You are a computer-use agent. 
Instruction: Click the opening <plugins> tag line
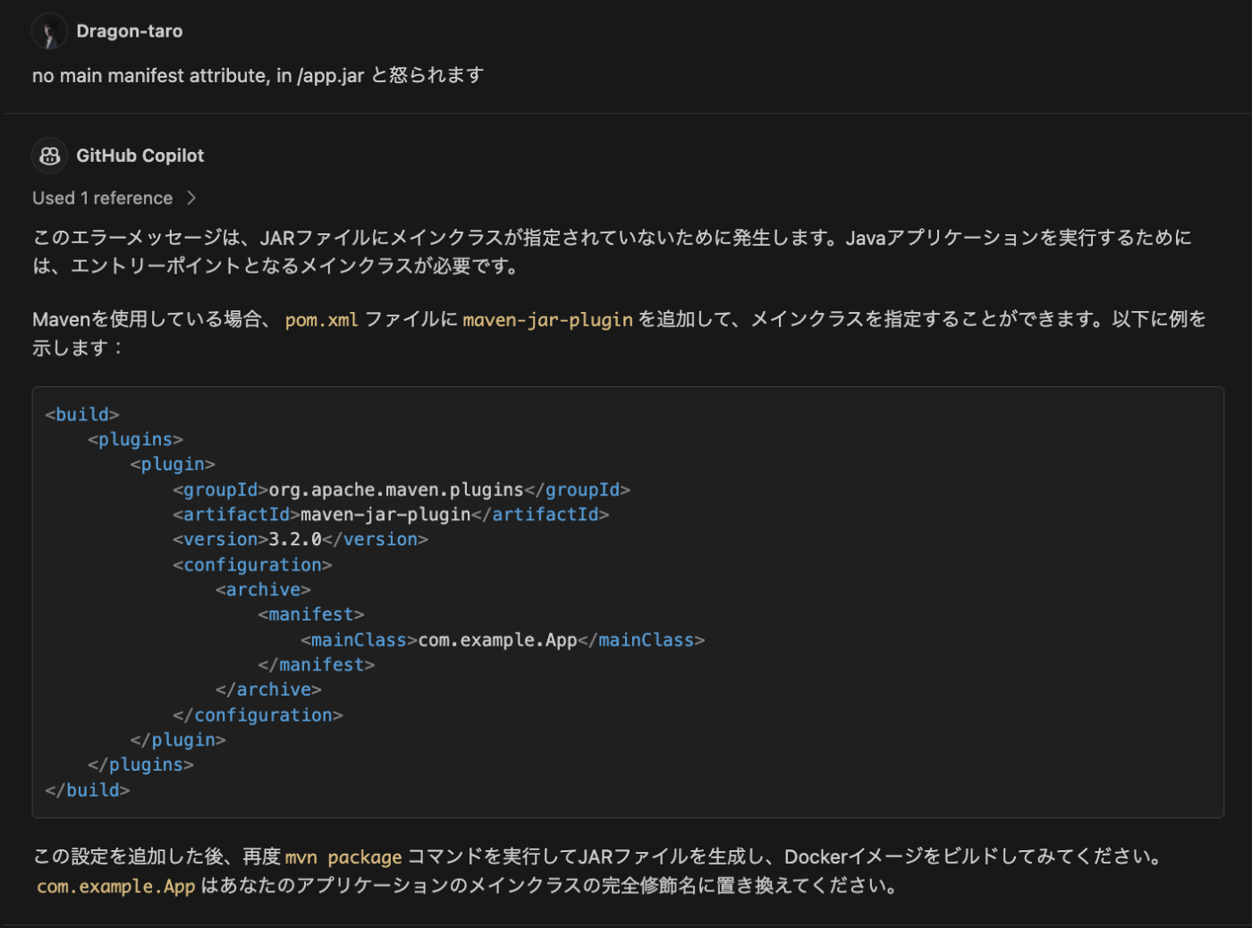point(135,440)
